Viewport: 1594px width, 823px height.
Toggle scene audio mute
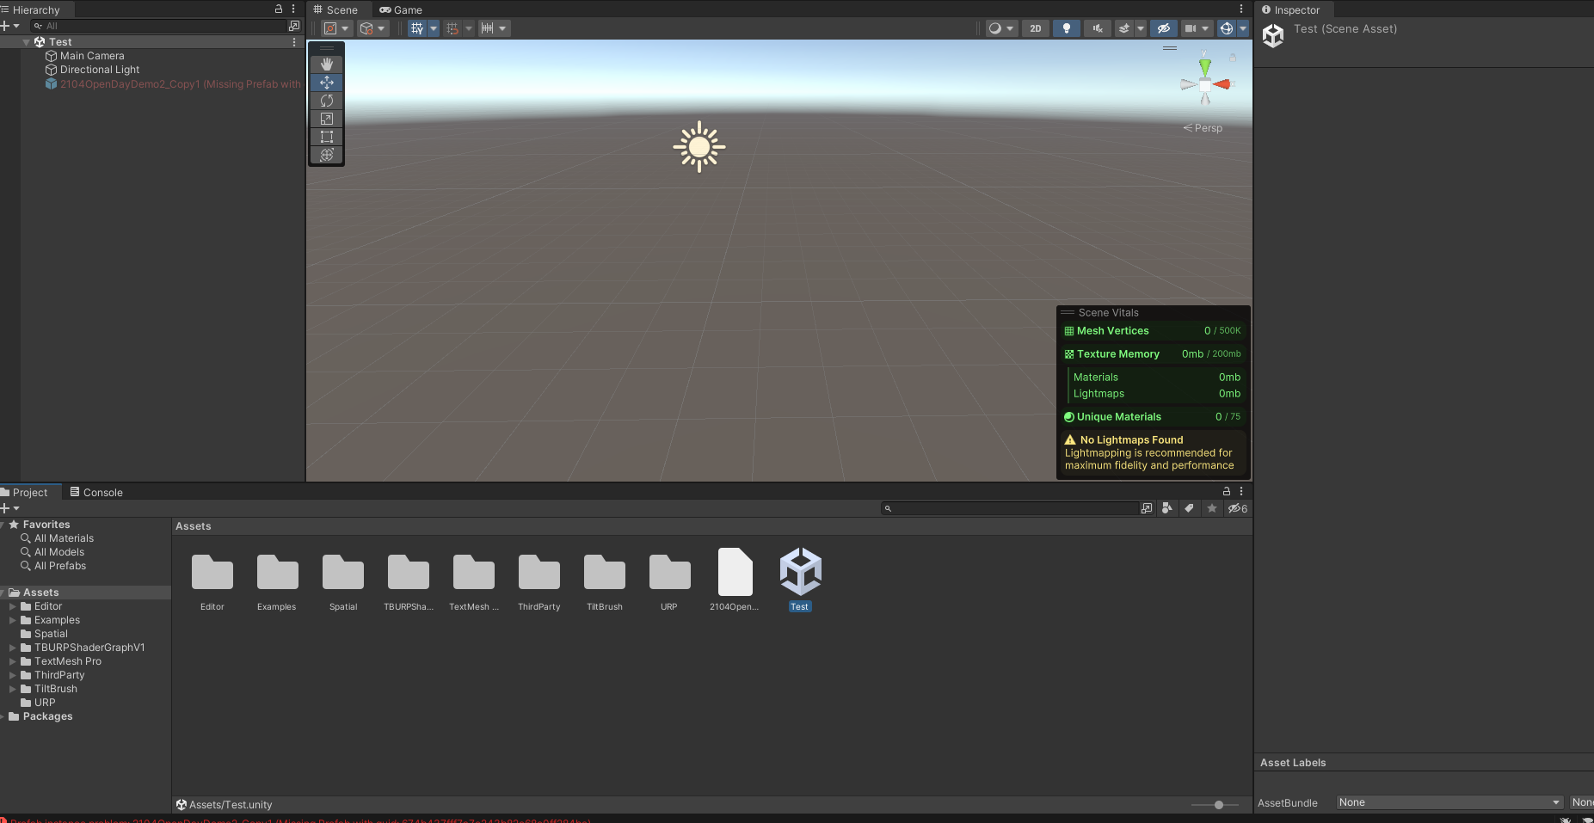click(1096, 28)
